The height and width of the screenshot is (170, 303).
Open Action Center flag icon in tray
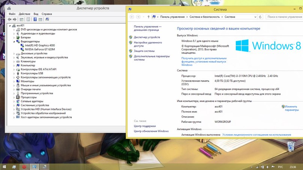pyautogui.click(x=273, y=167)
